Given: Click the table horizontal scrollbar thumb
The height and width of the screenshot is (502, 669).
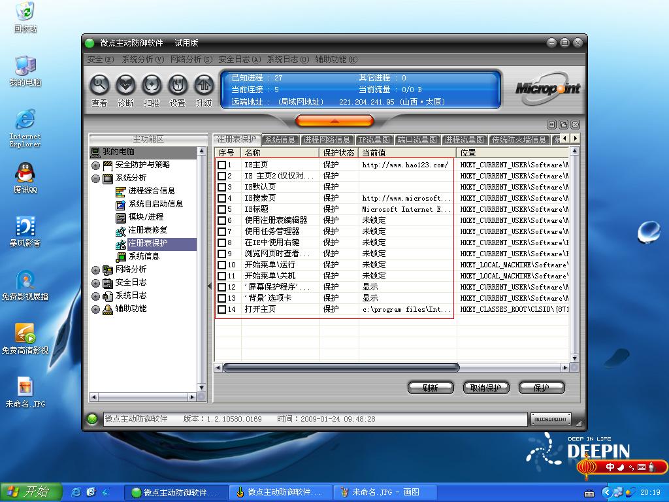Looking at the screenshot, I should (340, 367).
